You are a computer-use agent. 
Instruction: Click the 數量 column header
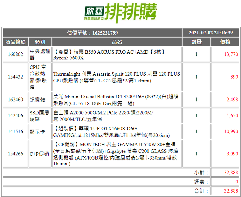tap(196, 42)
